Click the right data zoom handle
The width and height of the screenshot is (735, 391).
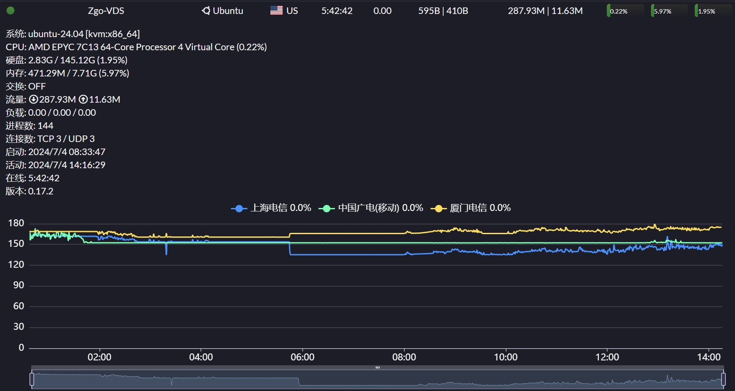tap(723, 379)
